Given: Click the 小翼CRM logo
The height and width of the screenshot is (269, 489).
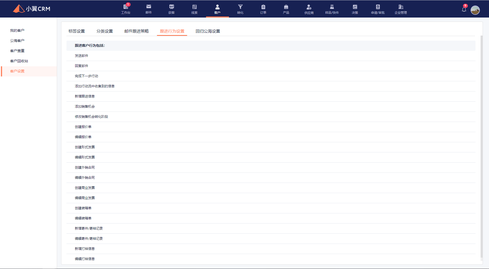Looking at the screenshot, I should coord(32,9).
